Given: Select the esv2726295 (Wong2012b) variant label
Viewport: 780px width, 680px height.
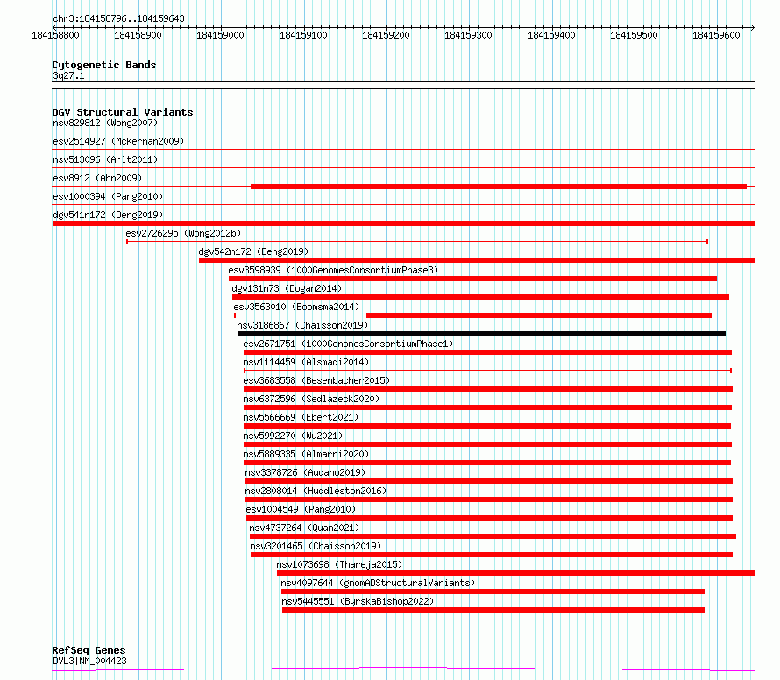Looking at the screenshot, I should coord(183,233).
